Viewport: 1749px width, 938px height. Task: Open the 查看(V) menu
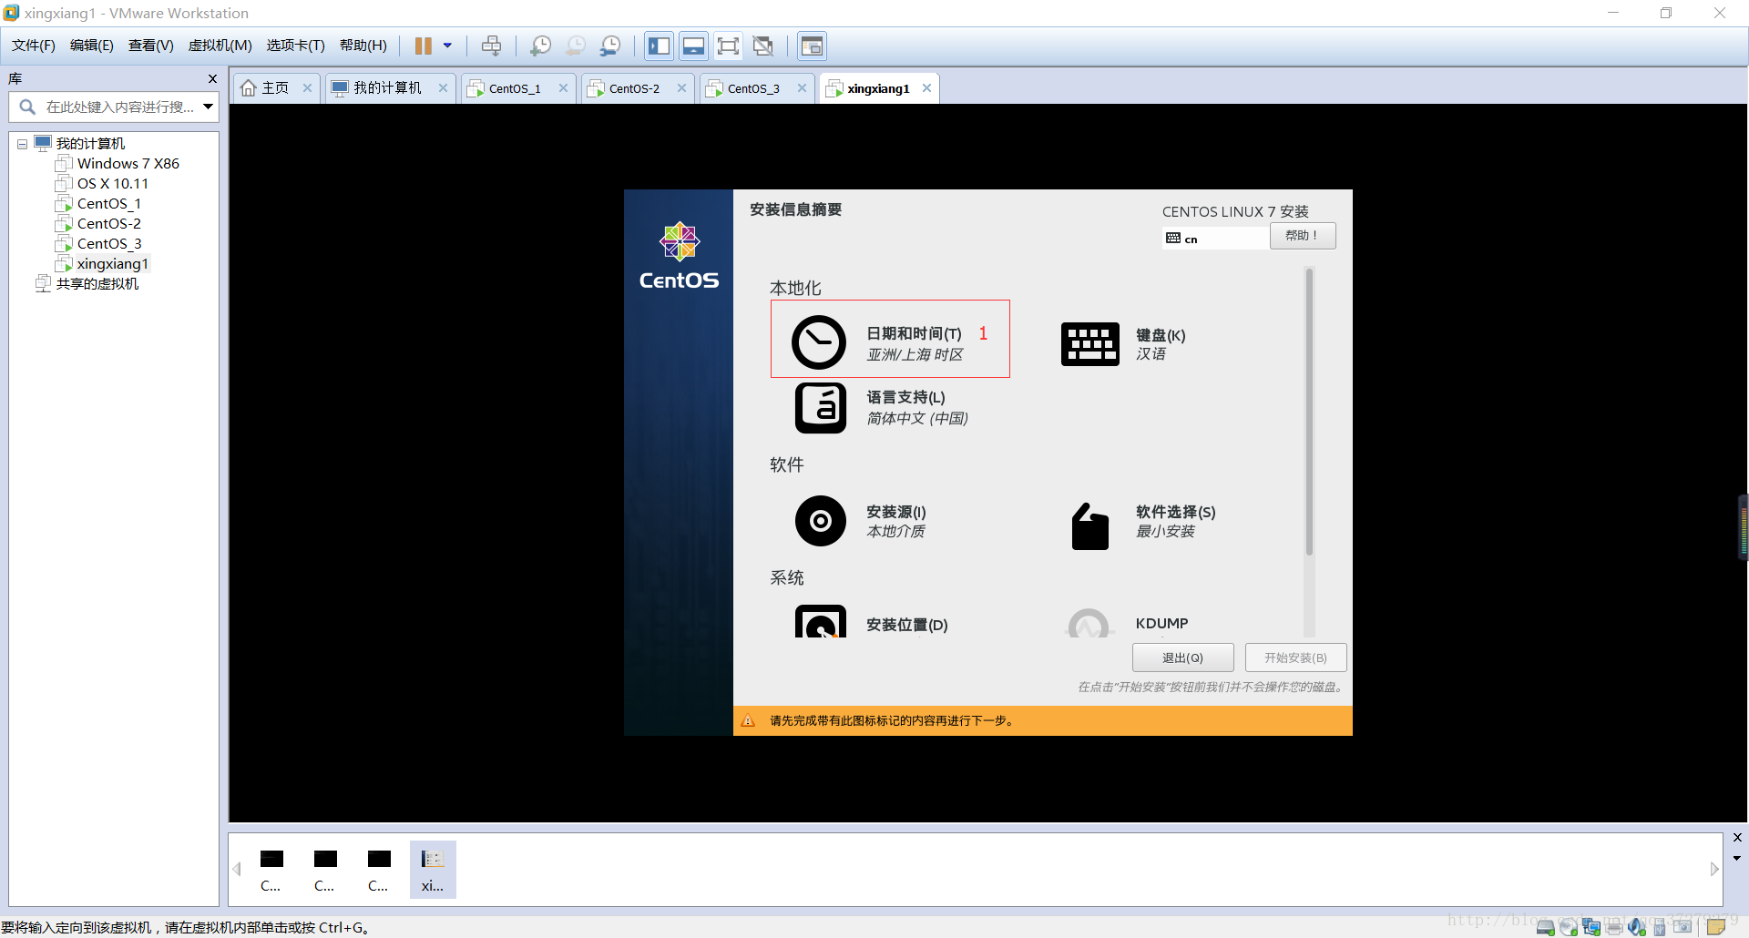(x=151, y=46)
